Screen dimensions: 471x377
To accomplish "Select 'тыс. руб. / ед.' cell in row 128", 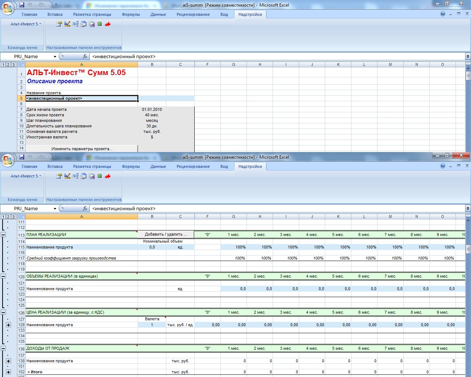I will 180,325.
